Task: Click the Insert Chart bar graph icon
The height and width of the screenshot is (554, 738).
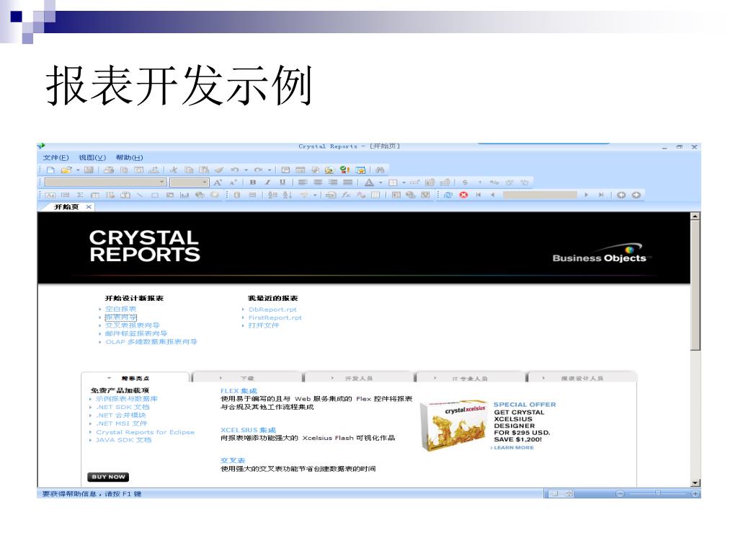Action: (184, 195)
